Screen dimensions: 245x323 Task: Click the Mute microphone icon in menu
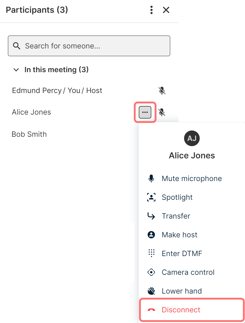[151, 178]
